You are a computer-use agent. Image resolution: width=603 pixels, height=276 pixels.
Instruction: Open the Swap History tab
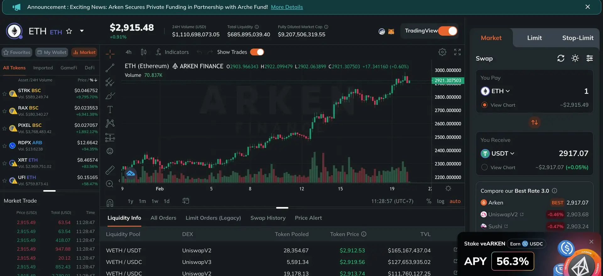pyautogui.click(x=268, y=218)
